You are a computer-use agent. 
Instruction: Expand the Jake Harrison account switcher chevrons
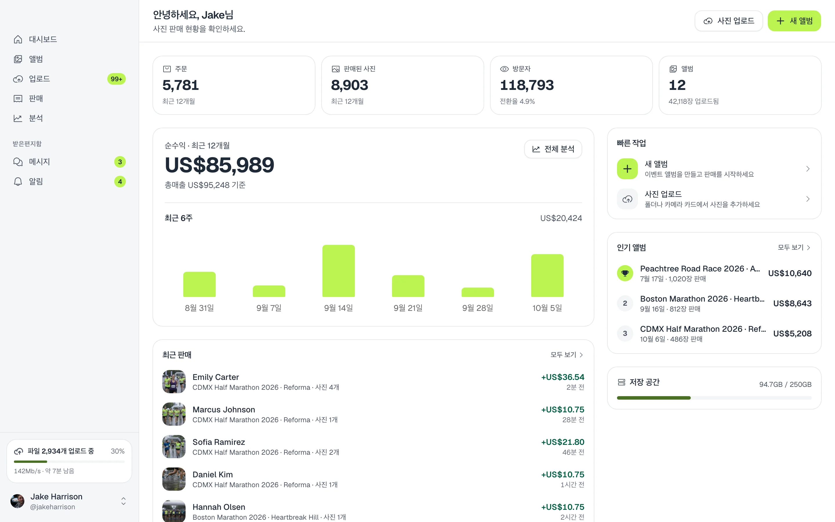click(x=124, y=501)
